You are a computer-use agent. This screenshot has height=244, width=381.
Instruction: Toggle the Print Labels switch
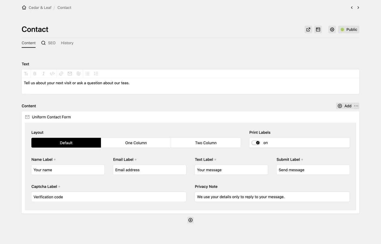[x=256, y=143]
